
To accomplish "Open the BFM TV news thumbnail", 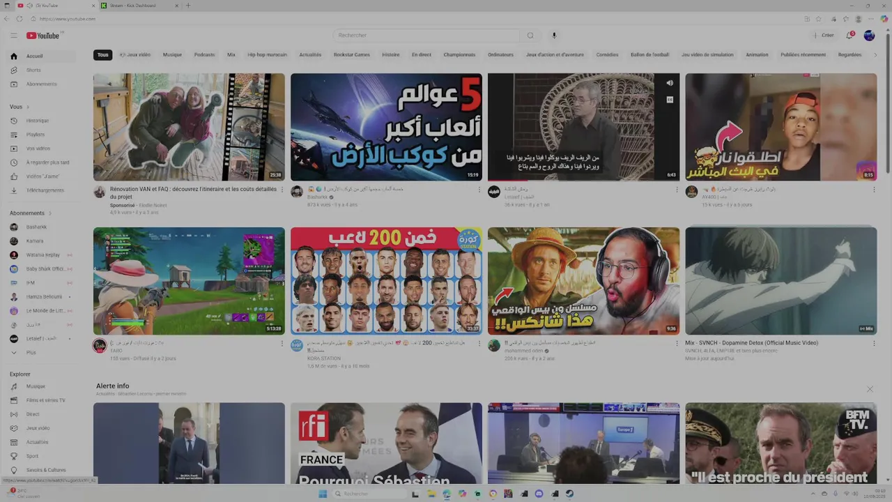I will tap(780, 443).
